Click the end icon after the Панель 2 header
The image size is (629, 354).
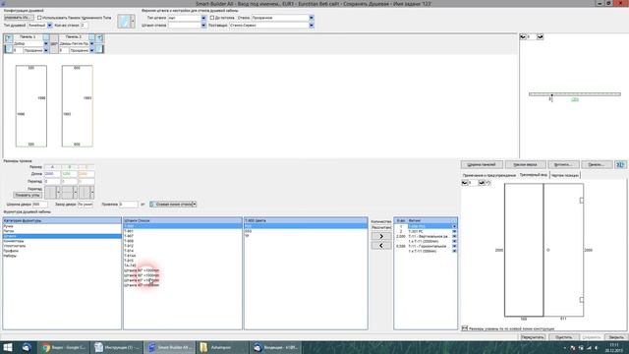100,37
